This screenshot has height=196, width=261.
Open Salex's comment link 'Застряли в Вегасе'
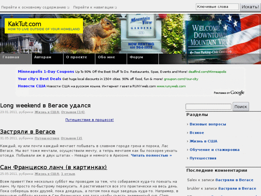pyautogui.click(x=234, y=180)
